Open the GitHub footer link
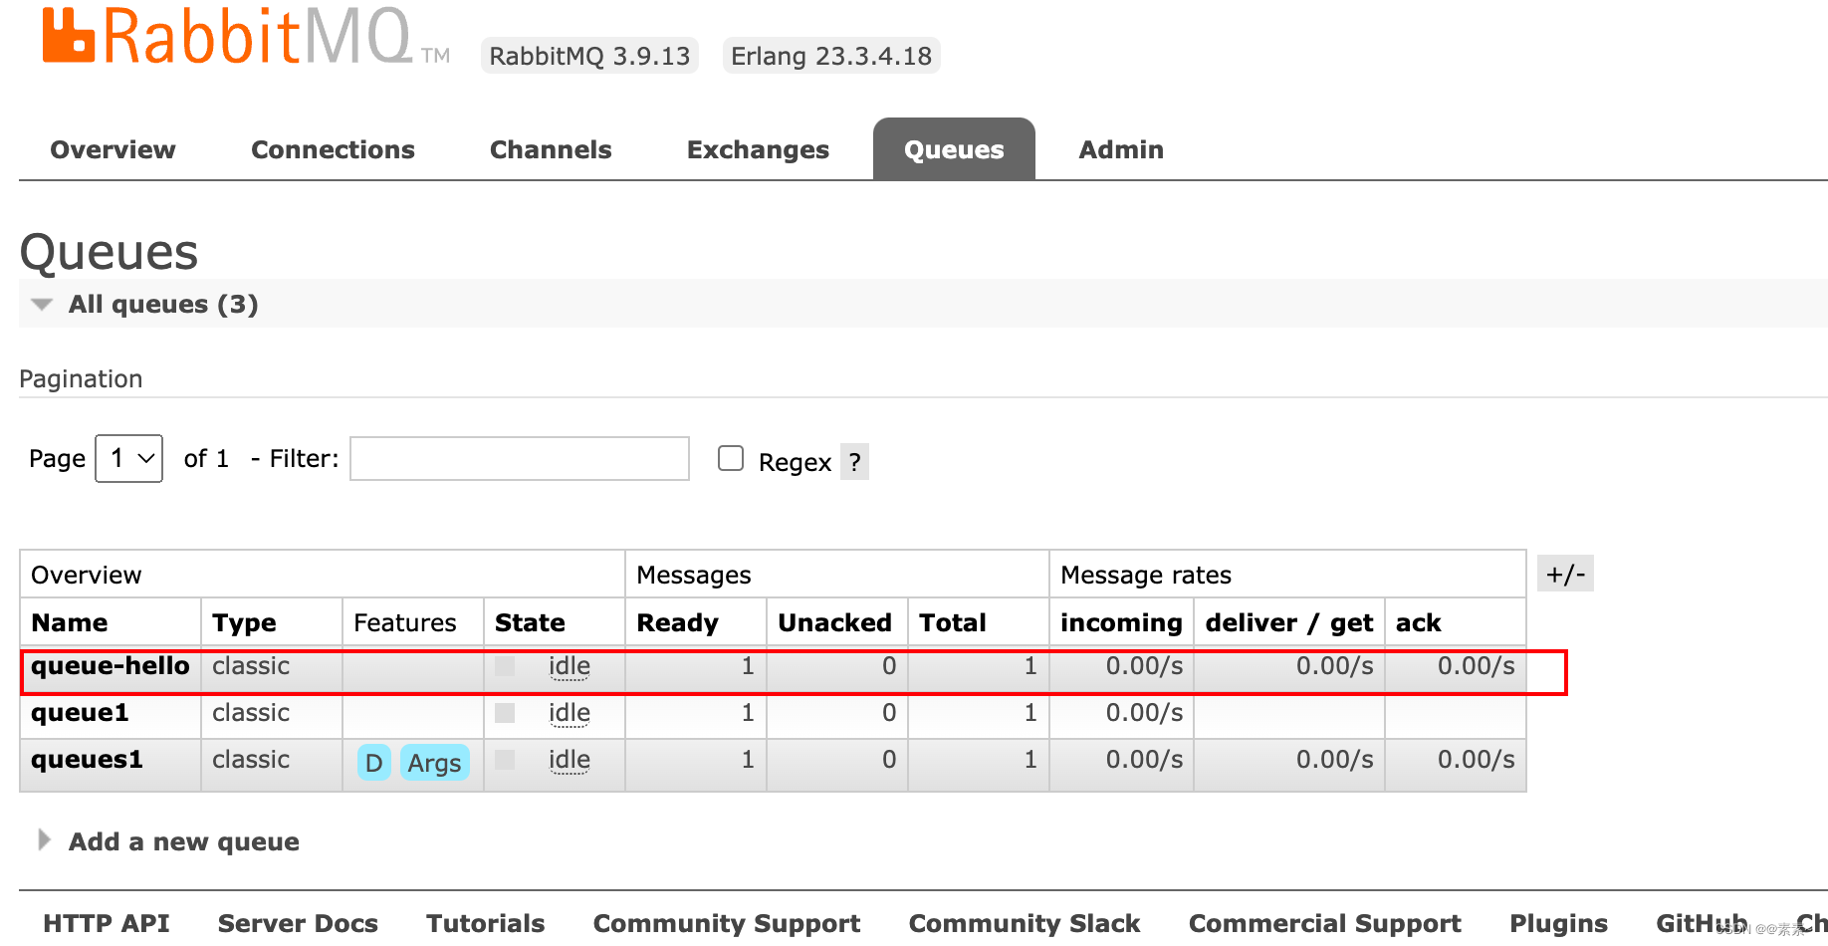 [1702, 923]
